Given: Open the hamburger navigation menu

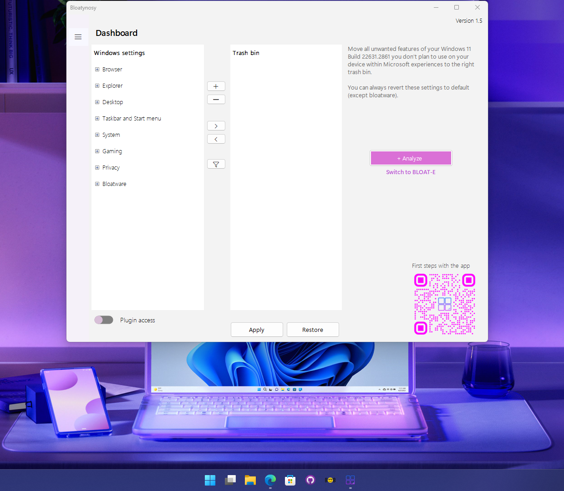Looking at the screenshot, I should pyautogui.click(x=78, y=37).
